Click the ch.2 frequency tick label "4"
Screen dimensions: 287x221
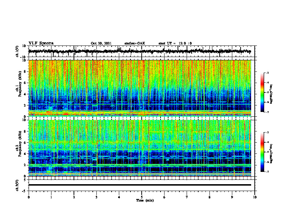point(25,154)
